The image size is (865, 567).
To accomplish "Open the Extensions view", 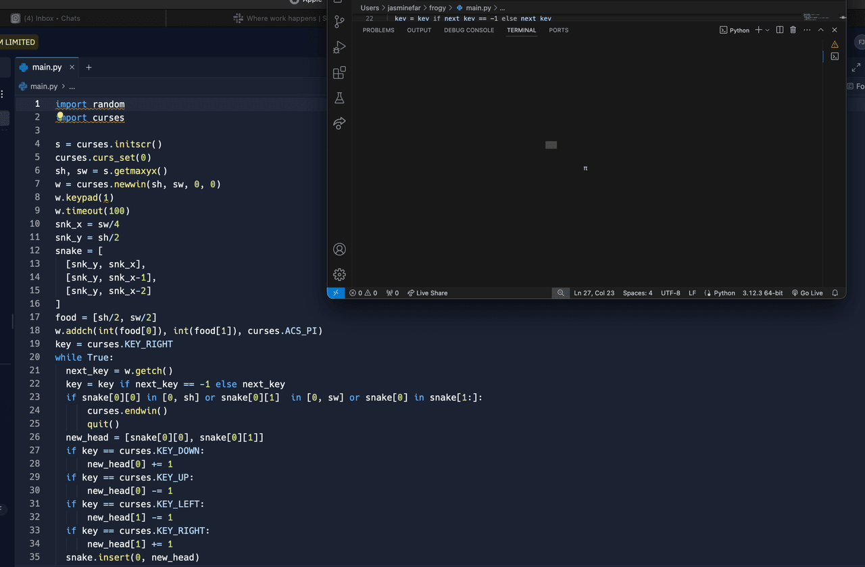I will point(339,73).
